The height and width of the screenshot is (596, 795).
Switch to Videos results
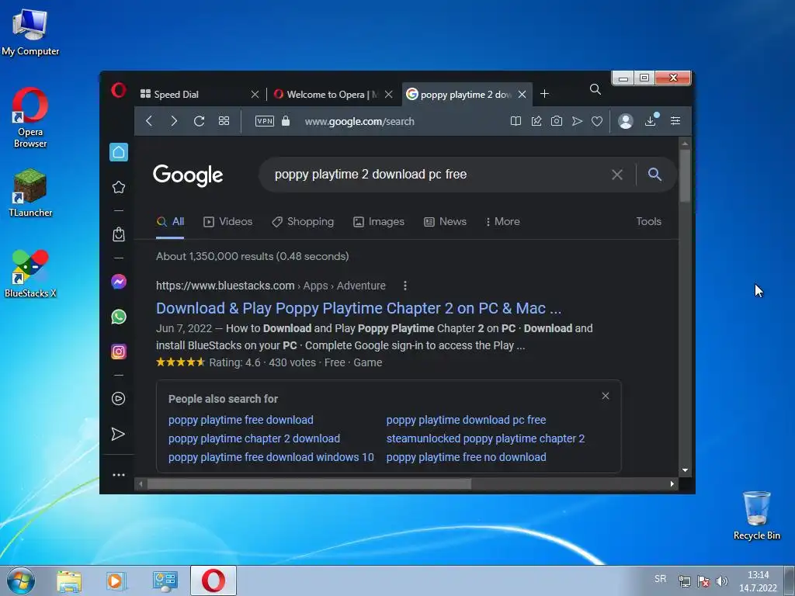pyautogui.click(x=227, y=221)
